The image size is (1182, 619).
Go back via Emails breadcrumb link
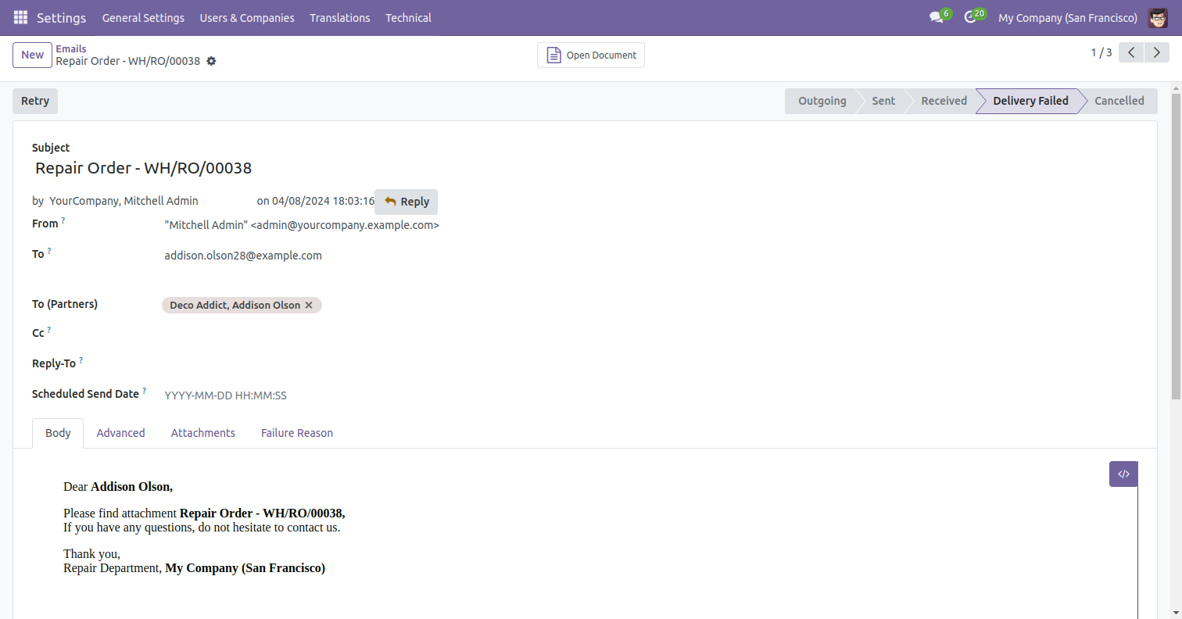point(71,48)
